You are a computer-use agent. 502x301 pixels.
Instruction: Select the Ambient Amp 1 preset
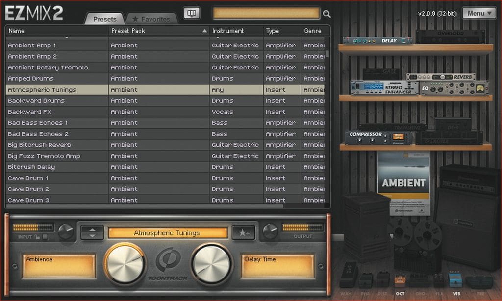(165, 46)
